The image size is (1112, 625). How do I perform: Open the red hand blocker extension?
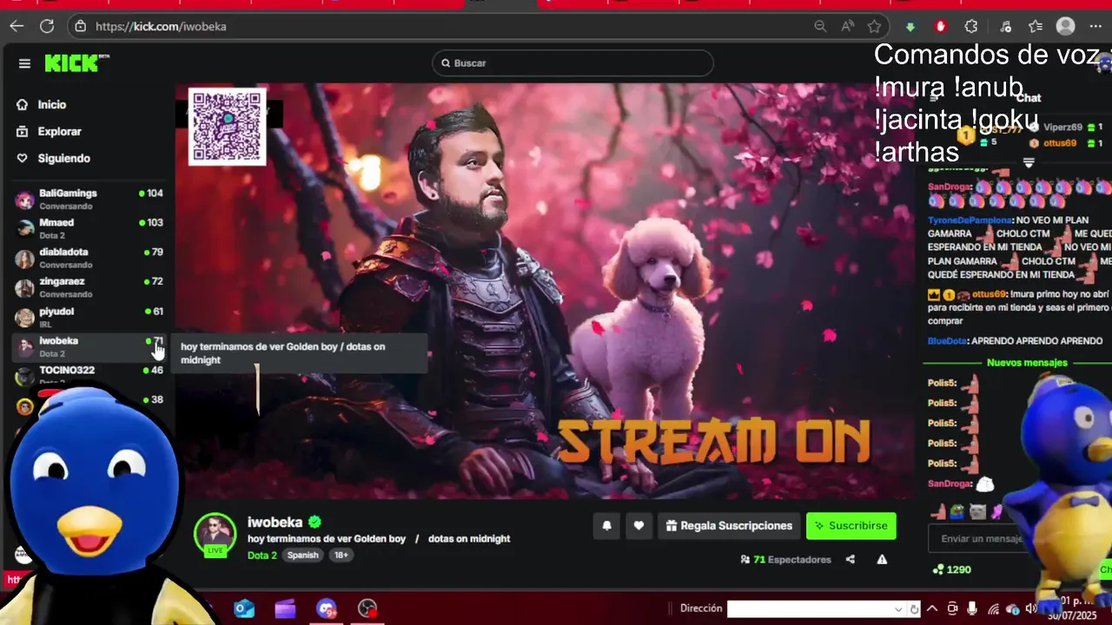point(940,26)
